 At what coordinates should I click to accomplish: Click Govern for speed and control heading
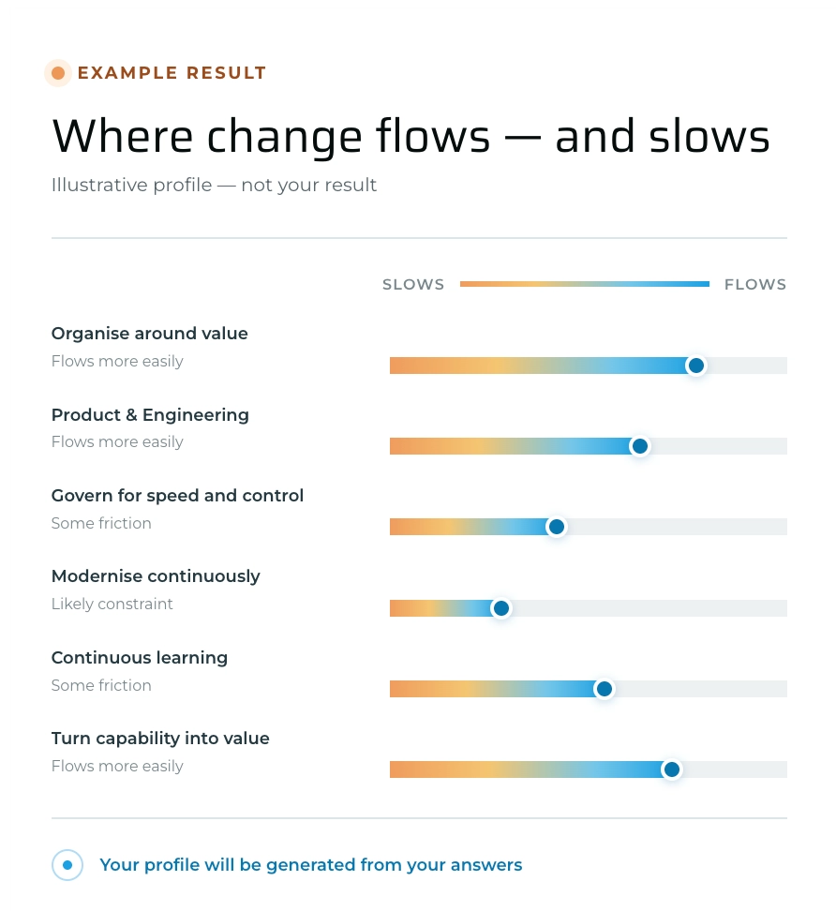click(177, 496)
